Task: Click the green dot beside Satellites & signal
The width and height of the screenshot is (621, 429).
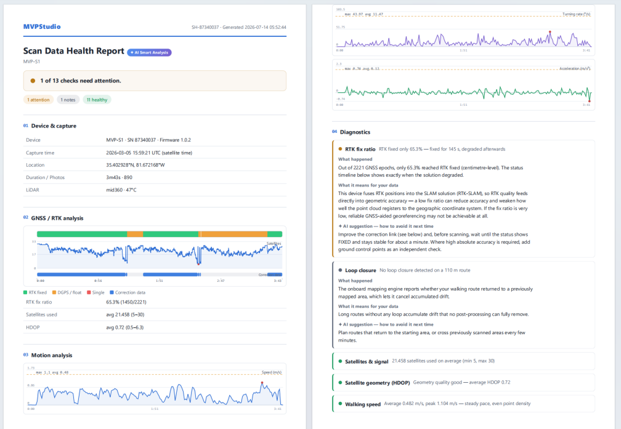Action: [x=340, y=361]
